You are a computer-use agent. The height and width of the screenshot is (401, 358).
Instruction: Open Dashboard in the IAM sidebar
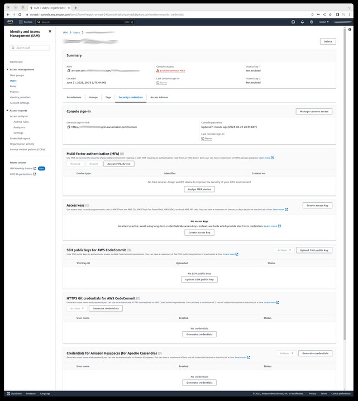click(x=16, y=61)
